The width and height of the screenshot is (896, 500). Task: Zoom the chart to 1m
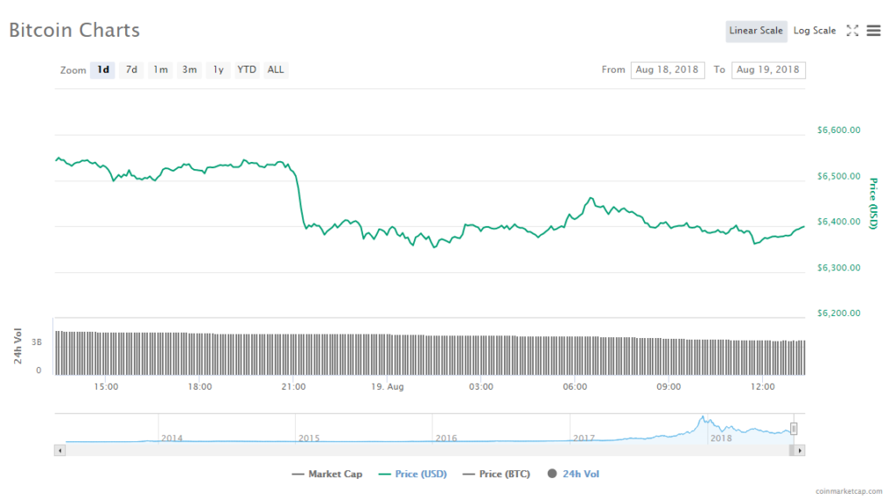(160, 70)
